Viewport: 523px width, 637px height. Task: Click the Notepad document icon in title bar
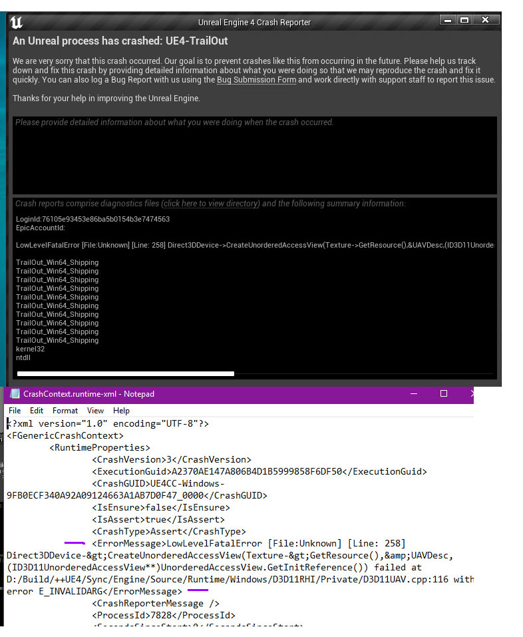tap(15, 393)
